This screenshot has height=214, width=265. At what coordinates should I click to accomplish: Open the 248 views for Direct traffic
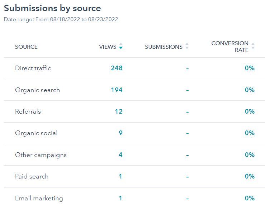point(117,68)
